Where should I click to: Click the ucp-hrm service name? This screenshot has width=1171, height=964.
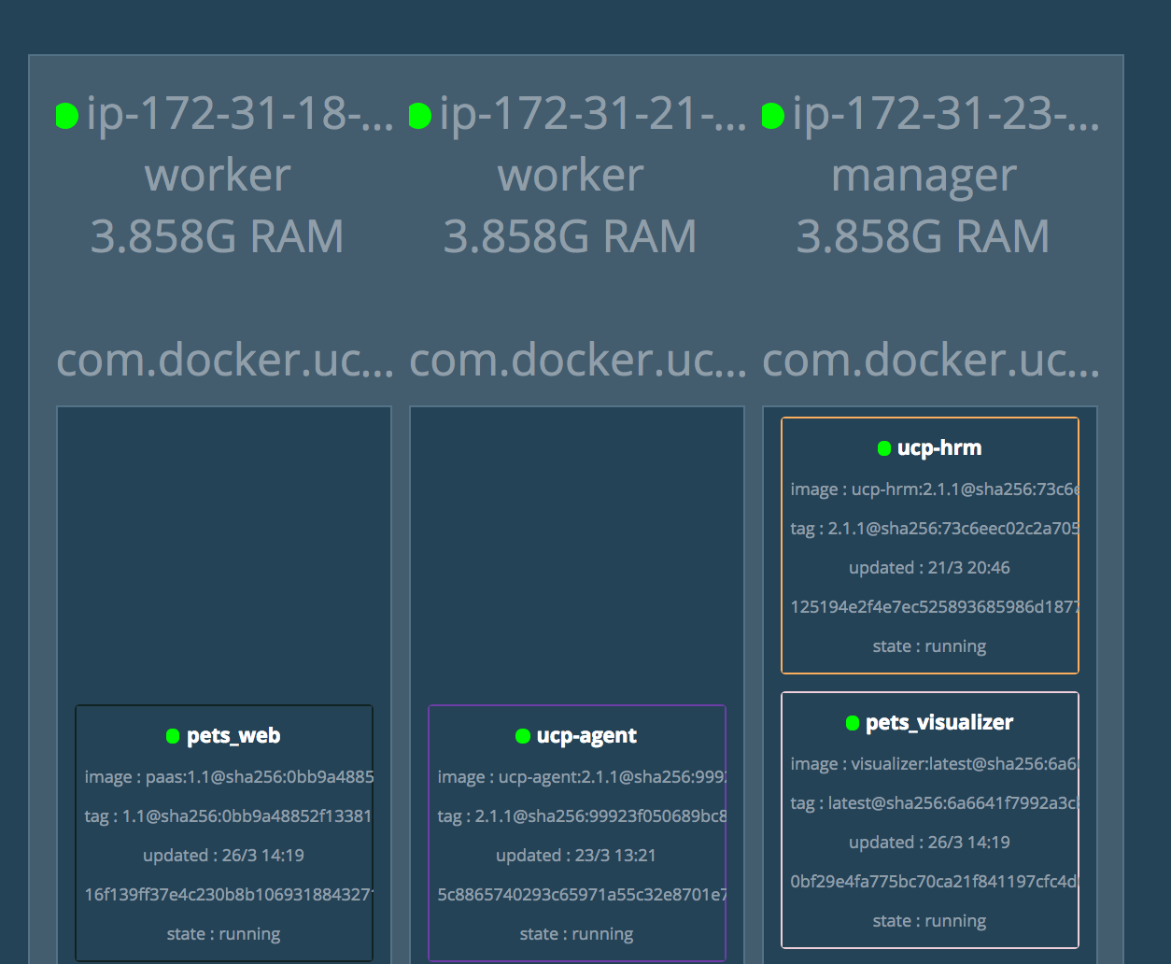939,448
